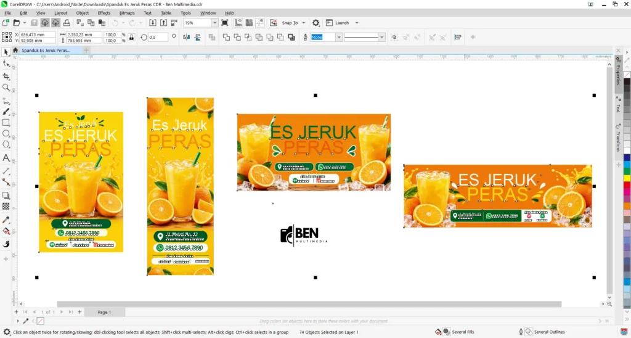This screenshot has height=338, width=631.
Task: Open the zoom level dropdown
Action: click(x=214, y=23)
